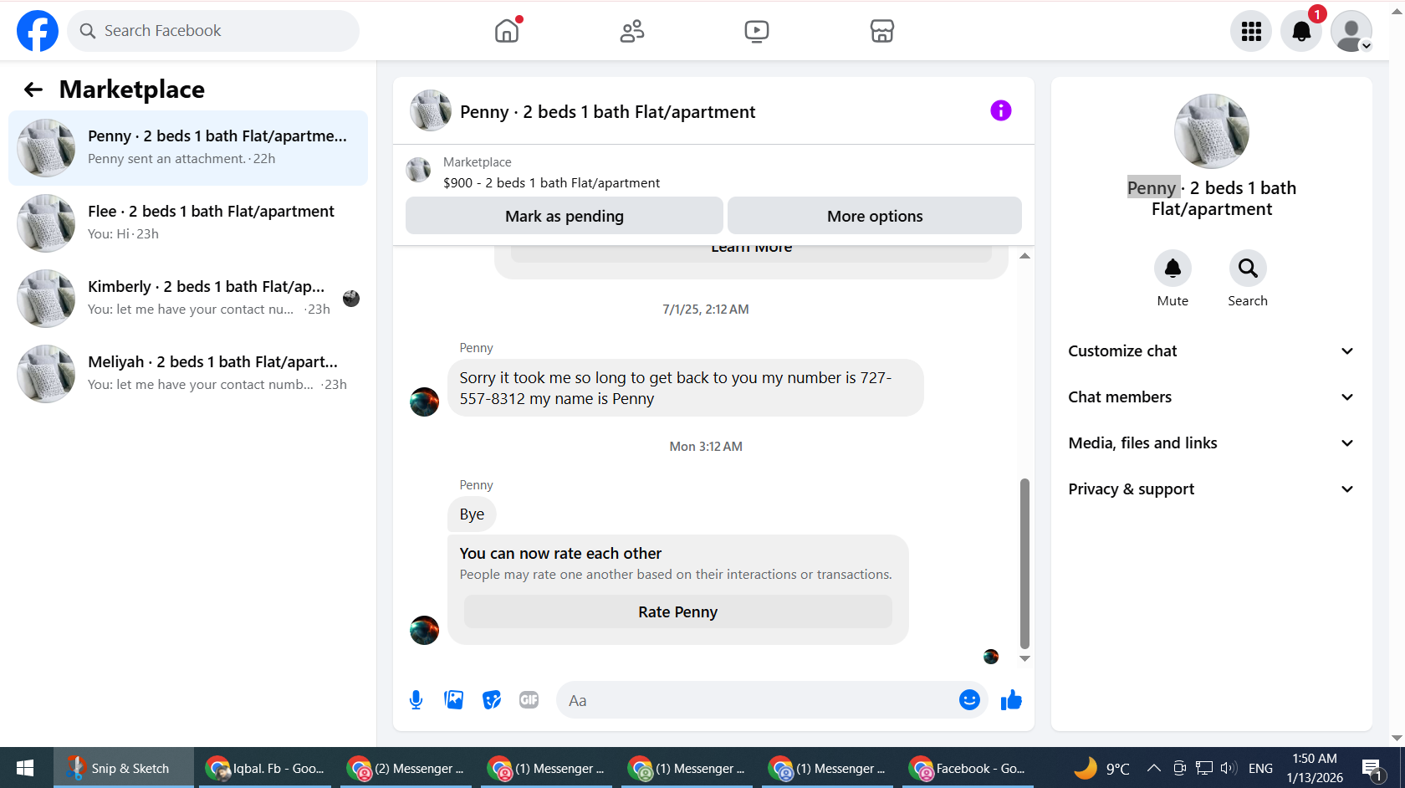Expand Customize chat section

[x=1211, y=351]
